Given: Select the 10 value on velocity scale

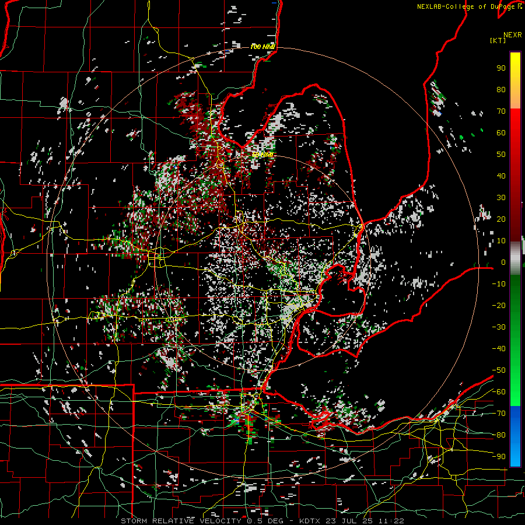Looking at the screenshot, I should (501, 241).
